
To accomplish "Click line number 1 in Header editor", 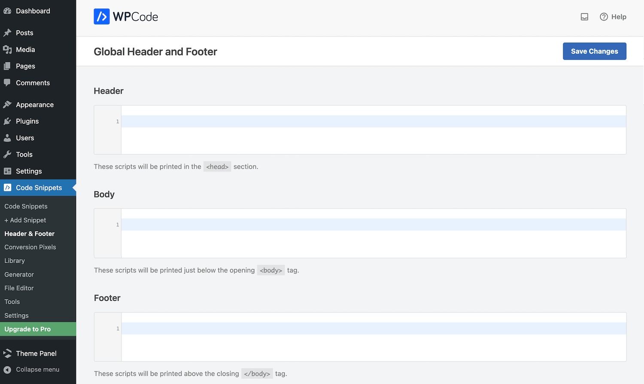I will point(118,121).
